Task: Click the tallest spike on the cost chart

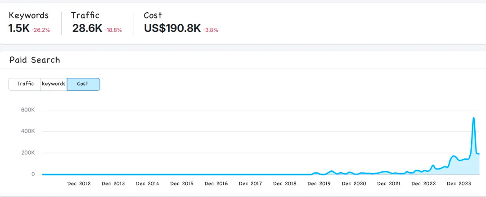Action: pos(473,118)
